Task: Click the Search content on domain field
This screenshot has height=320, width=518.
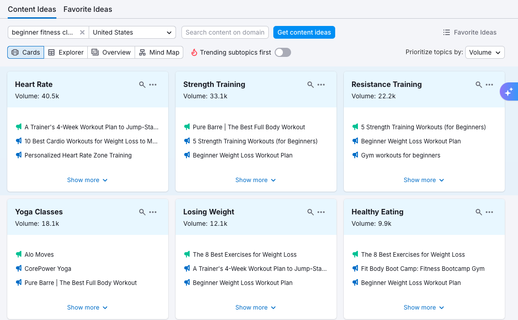Action: pos(225,32)
